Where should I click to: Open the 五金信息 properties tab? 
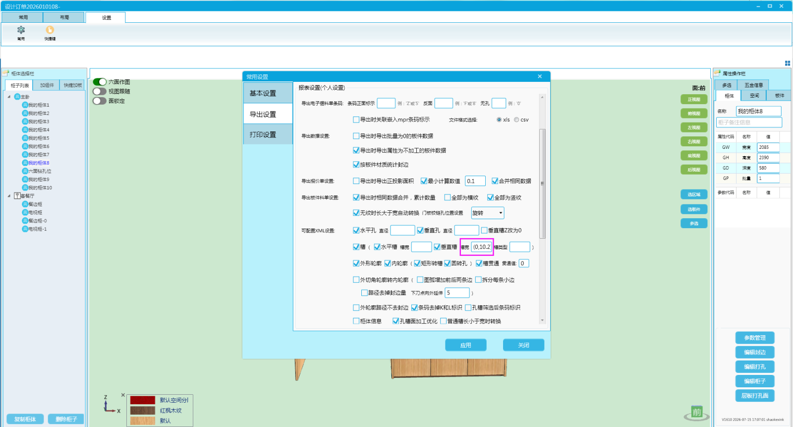tap(753, 85)
